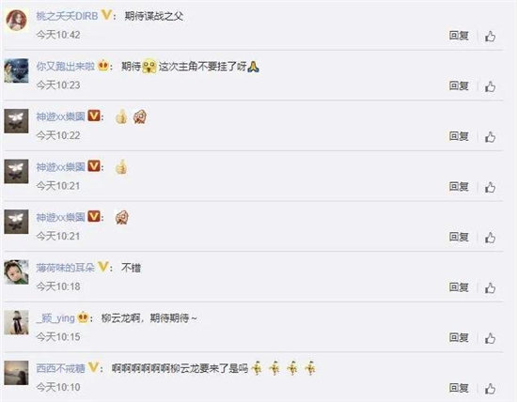Click the avatar of 桃之夭夭DIRB
This screenshot has width=517, height=402.
(16, 20)
